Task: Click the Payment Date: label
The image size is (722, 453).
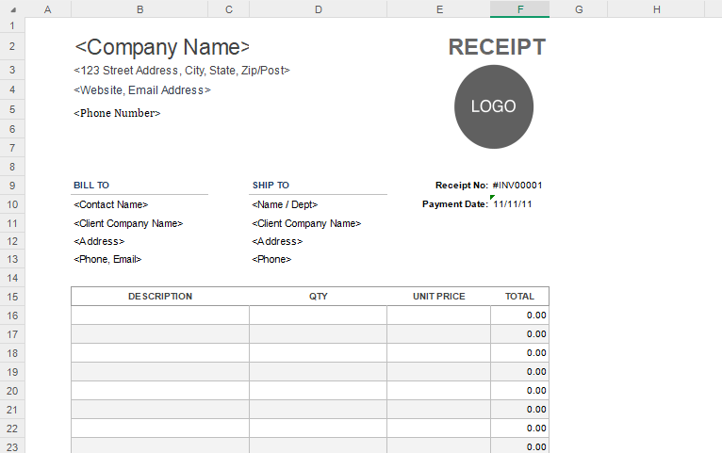Action: (455, 204)
